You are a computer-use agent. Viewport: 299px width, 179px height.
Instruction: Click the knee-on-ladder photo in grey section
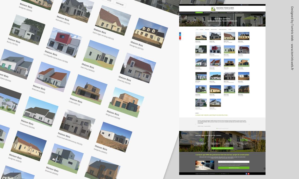tap(205, 165)
